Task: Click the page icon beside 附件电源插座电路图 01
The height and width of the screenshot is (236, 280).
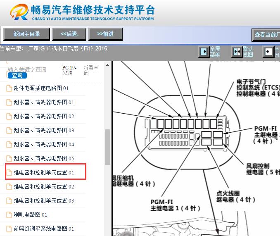Action: [9, 88]
